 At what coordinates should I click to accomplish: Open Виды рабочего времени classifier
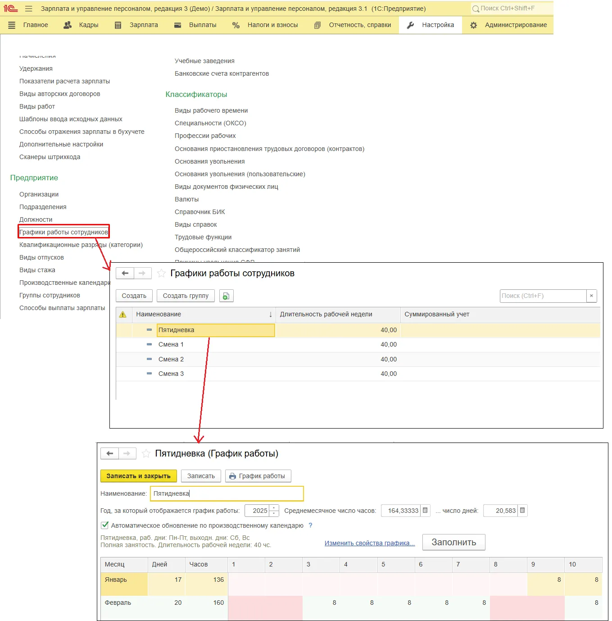211,110
